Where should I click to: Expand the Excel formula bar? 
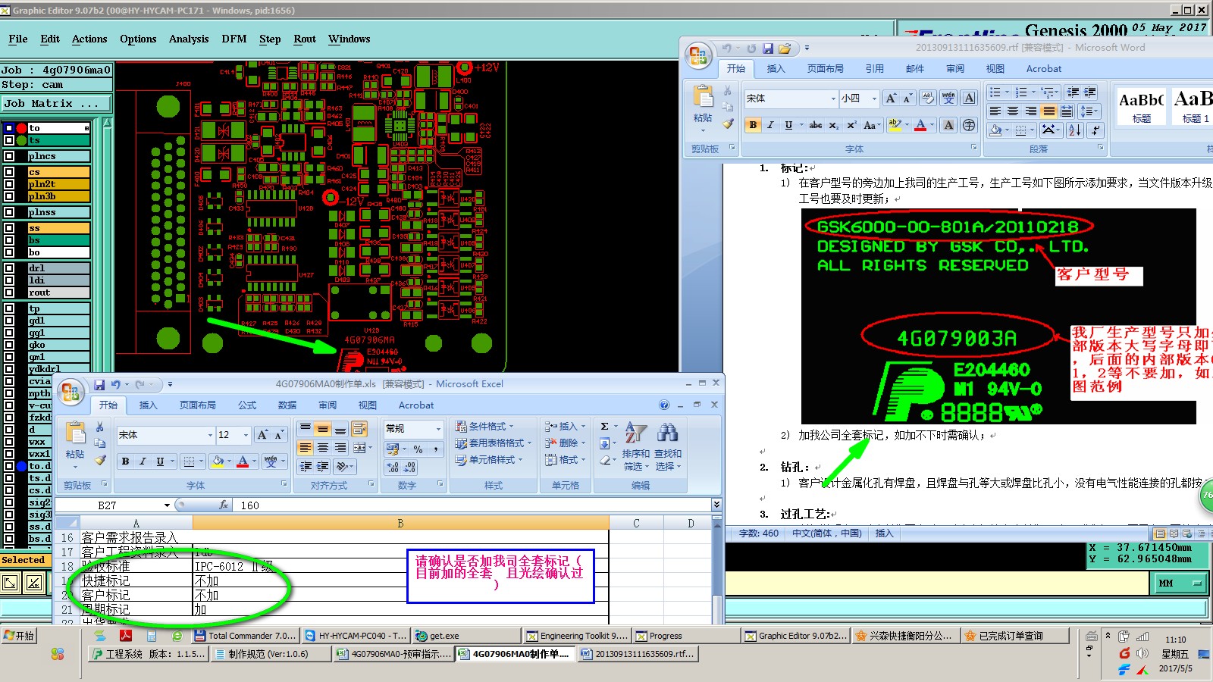716,505
